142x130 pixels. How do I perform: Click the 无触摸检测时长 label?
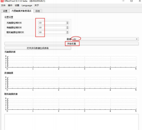[x=14, y=23]
